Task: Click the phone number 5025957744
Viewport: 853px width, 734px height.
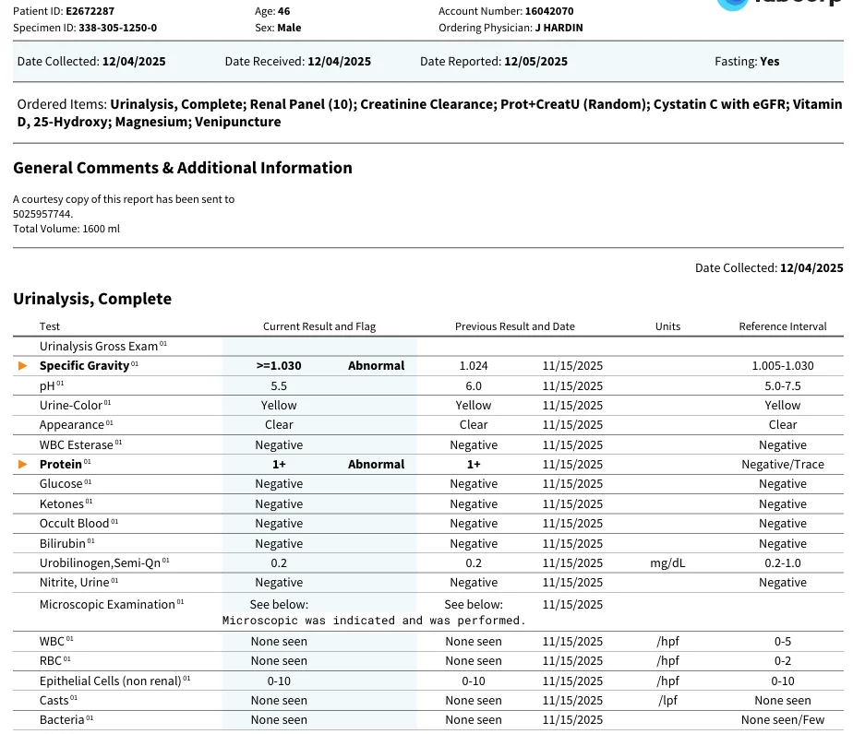Action: tap(43, 214)
